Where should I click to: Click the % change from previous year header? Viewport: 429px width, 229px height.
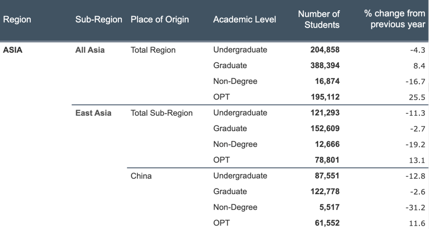coord(395,19)
